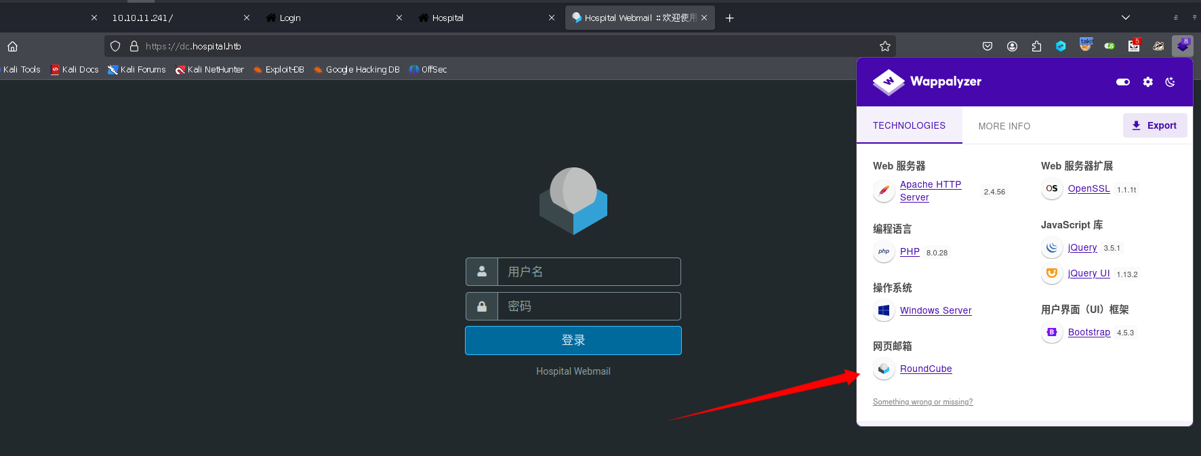Toggle the Wappalyzer enable switch
The width and height of the screenshot is (1201, 456).
click(x=1123, y=82)
